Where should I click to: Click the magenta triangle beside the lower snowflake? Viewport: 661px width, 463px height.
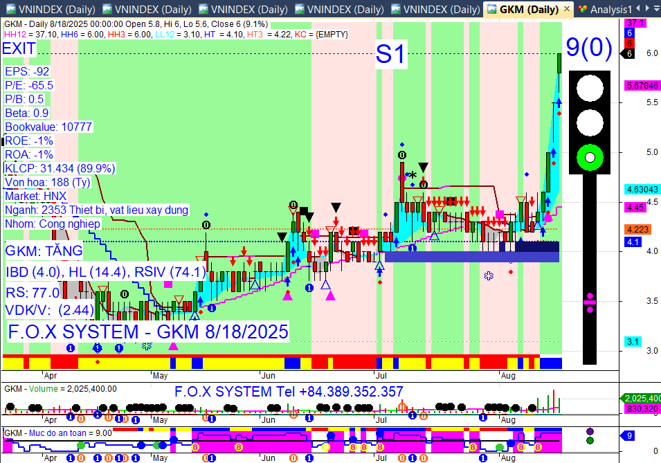(173, 346)
